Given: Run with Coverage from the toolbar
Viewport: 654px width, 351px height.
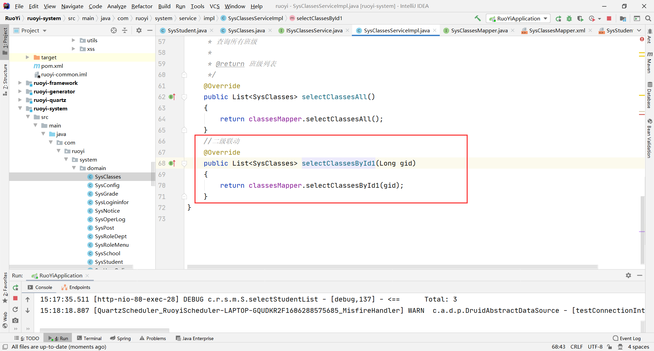Looking at the screenshot, I should click(580, 18).
